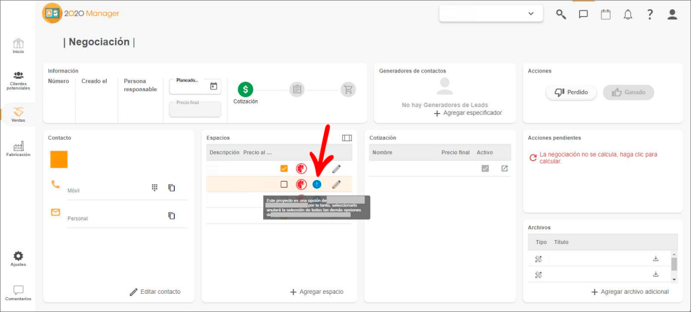This screenshot has width=691, height=312.
Task: Open the user profile icon
Action: pos(672,14)
